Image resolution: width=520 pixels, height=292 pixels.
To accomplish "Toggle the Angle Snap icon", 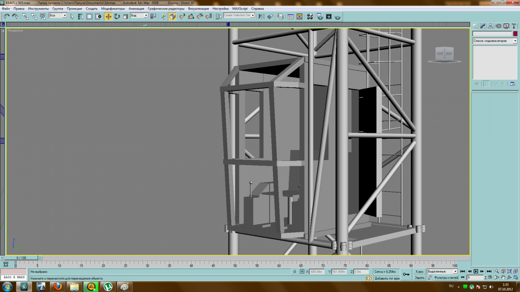I will coord(191,16).
